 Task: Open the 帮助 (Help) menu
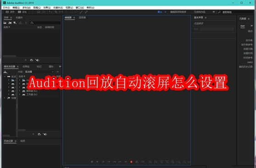click(90, 7)
